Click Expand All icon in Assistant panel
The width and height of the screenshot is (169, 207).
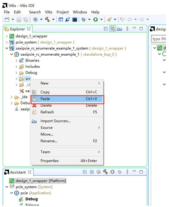point(92,172)
